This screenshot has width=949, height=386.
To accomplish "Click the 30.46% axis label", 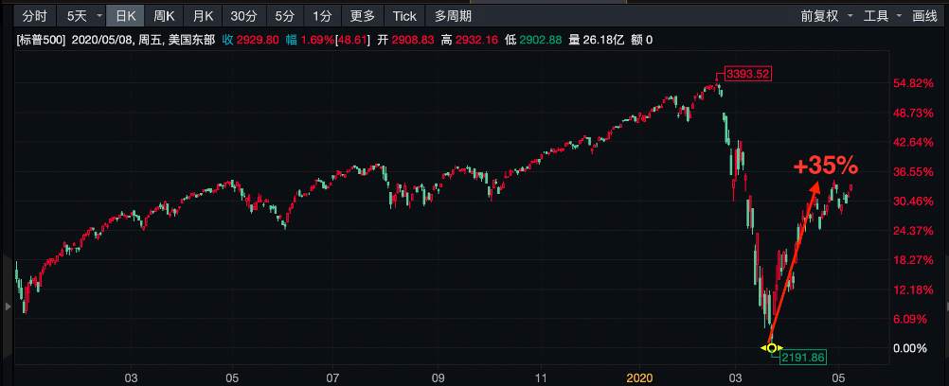I will click(913, 201).
